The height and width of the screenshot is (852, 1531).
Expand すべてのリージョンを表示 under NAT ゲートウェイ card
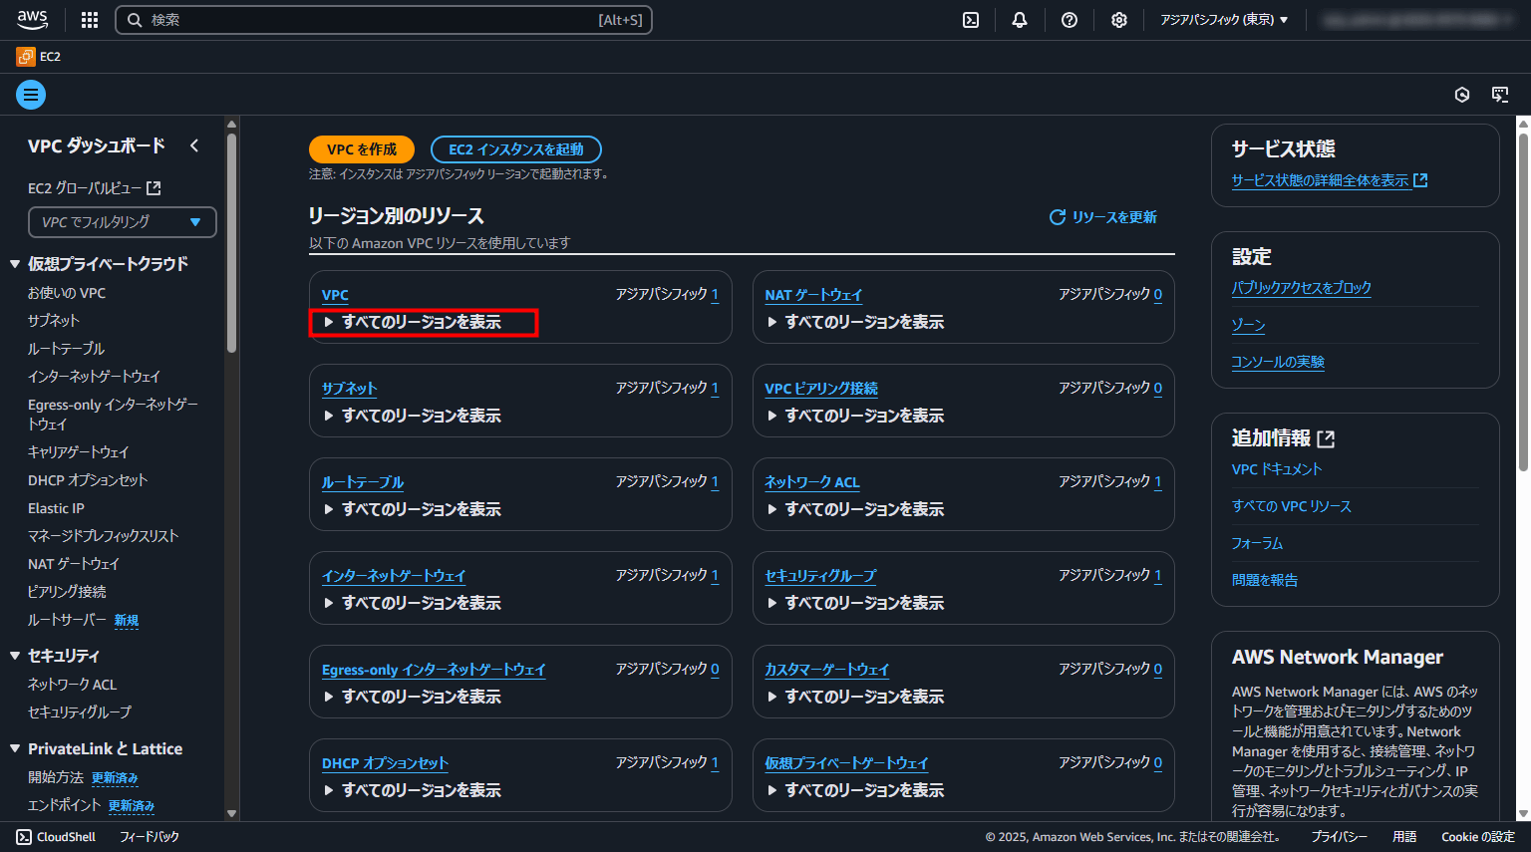point(855,322)
